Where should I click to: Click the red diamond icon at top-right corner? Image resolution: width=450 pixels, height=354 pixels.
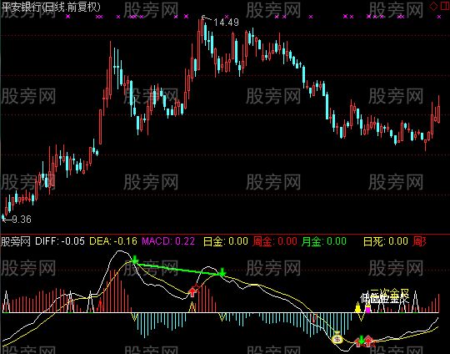[433, 7]
